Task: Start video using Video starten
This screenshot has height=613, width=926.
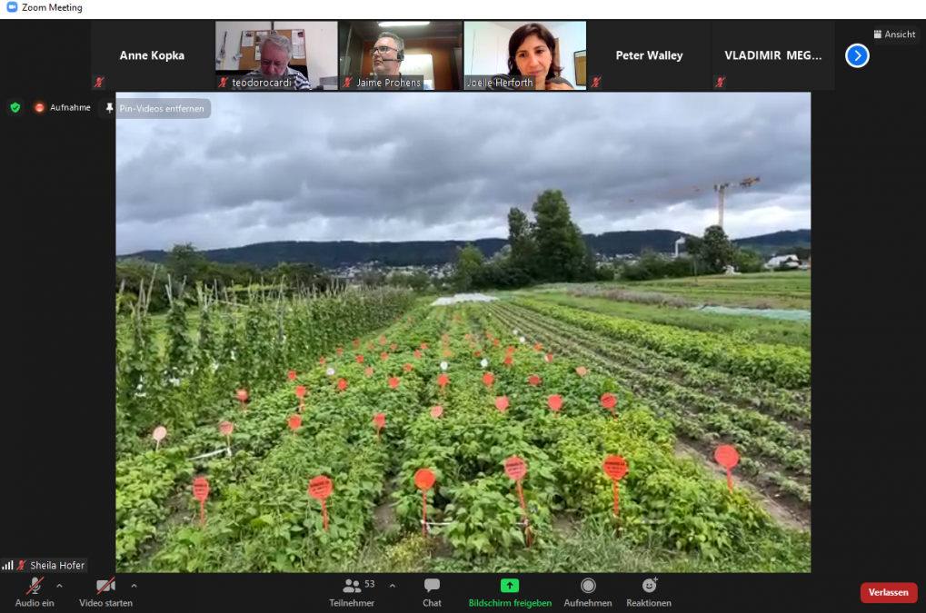Action: point(105,587)
